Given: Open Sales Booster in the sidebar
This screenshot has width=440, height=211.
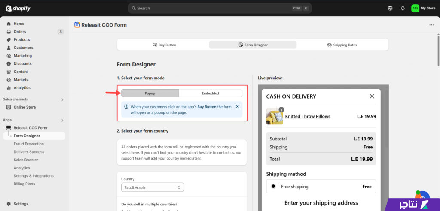Looking at the screenshot, I should 26,160.
